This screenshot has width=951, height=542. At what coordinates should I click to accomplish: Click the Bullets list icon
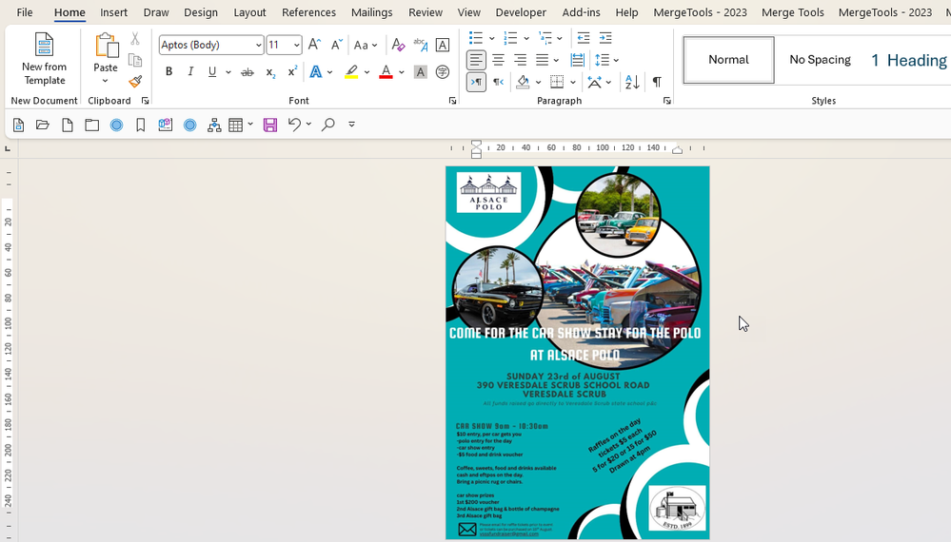point(476,38)
